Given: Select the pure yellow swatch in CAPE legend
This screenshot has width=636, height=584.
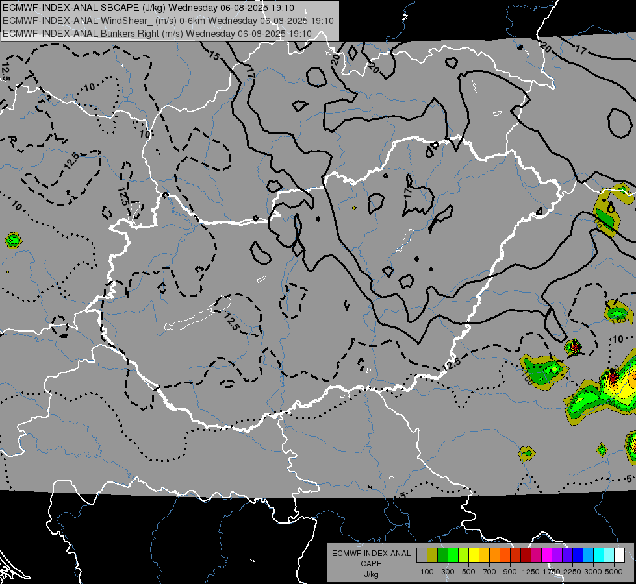Looking at the screenshot, I should [x=474, y=555].
